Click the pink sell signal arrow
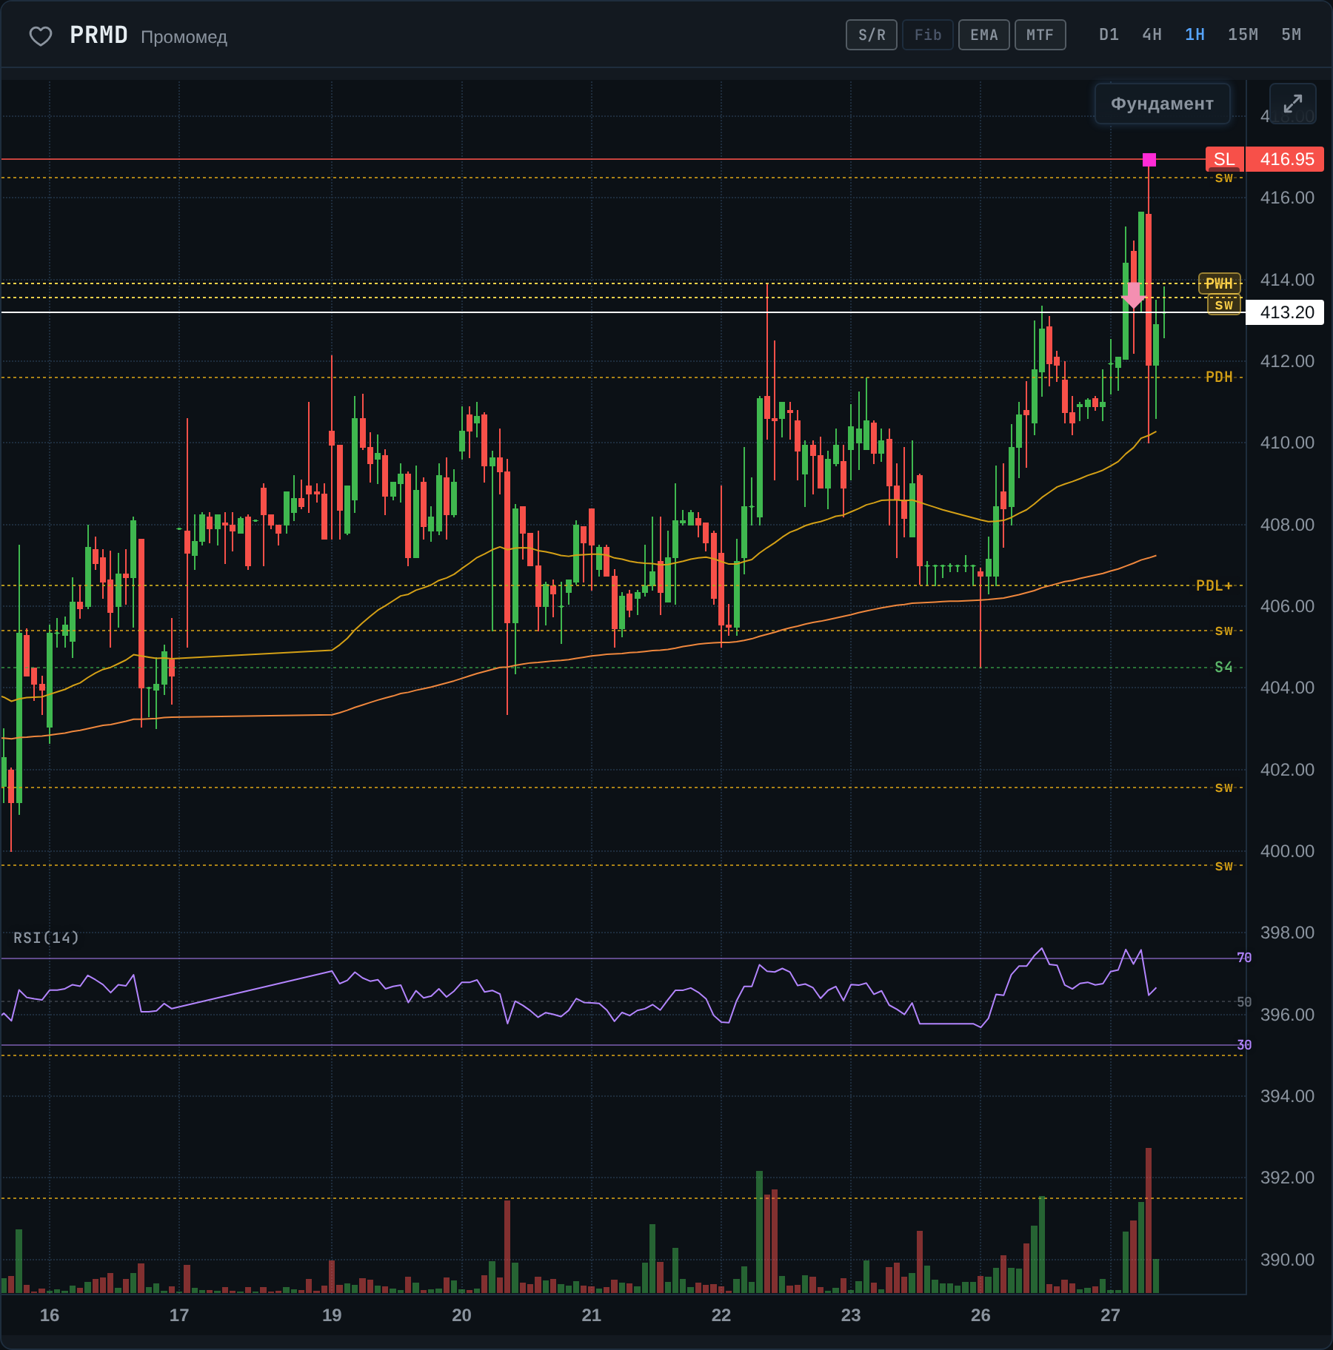Screen dimensions: 1333x1350 pyautogui.click(x=1134, y=295)
